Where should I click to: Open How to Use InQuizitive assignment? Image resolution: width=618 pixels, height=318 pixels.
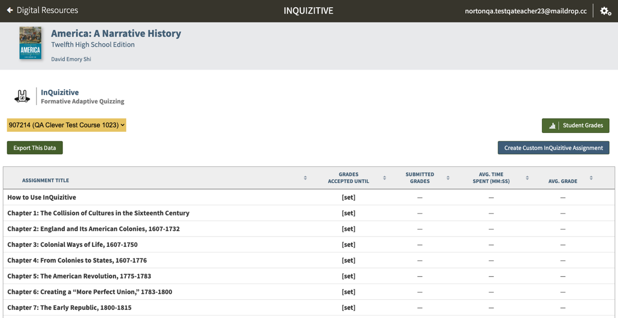pos(42,197)
